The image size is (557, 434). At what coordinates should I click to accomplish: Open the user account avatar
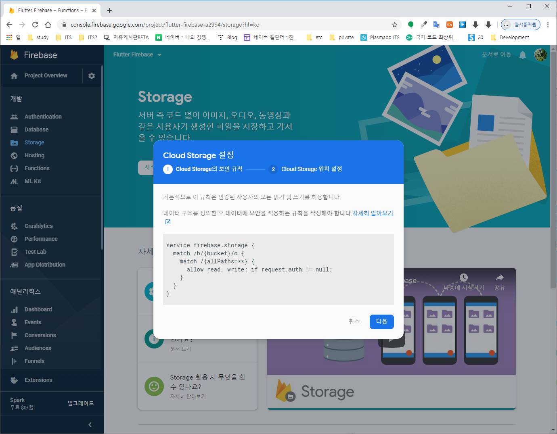[540, 55]
